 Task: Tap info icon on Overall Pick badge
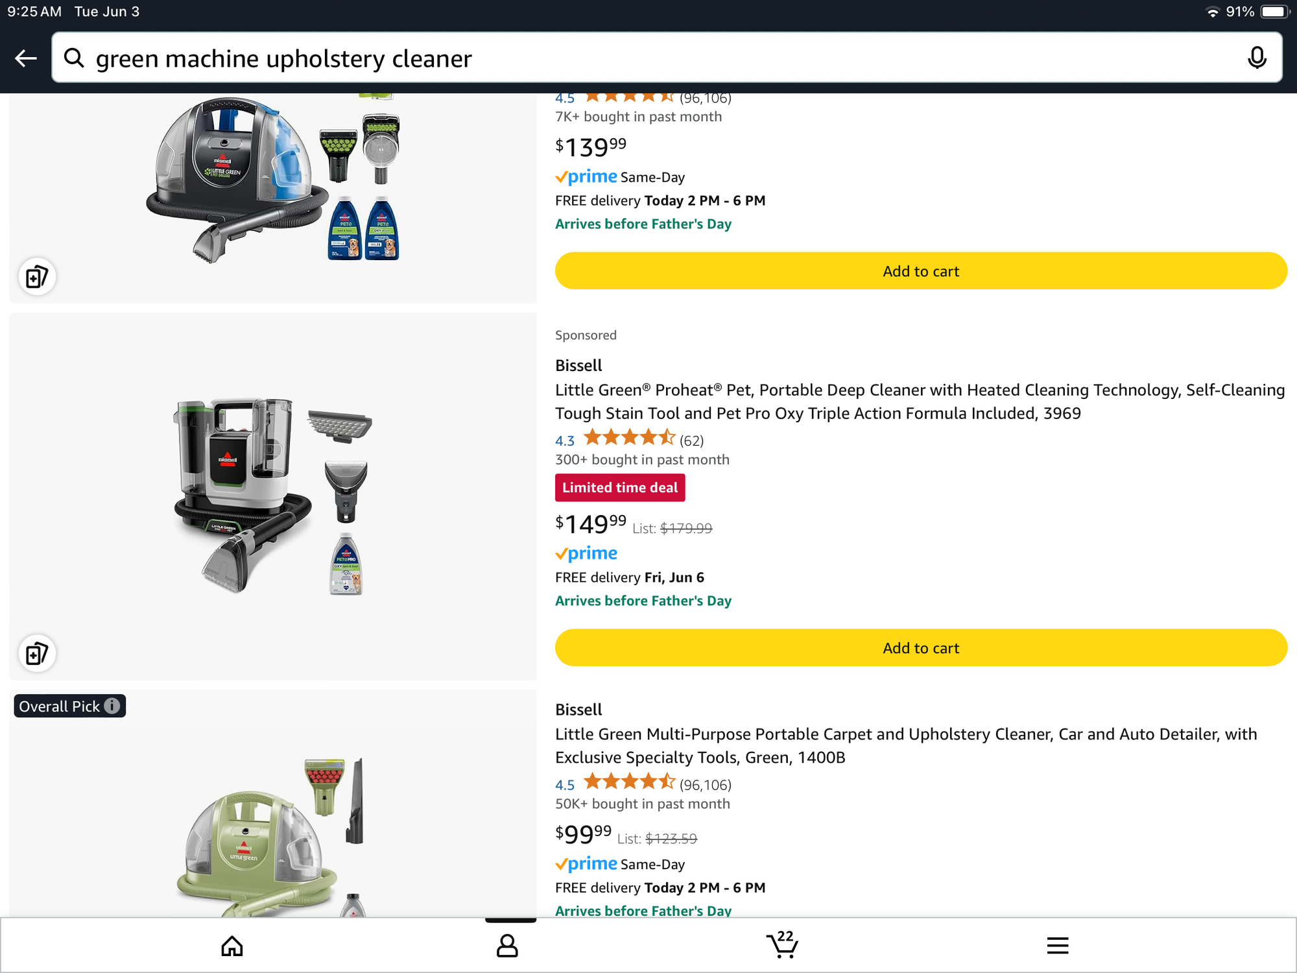click(112, 706)
